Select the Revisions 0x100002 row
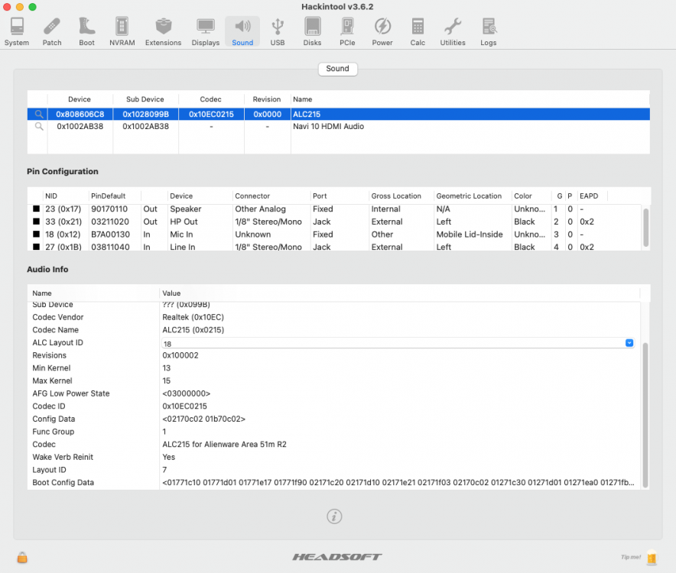 click(334, 355)
